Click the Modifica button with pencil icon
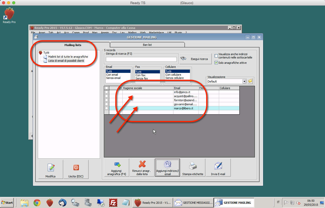 (51, 169)
